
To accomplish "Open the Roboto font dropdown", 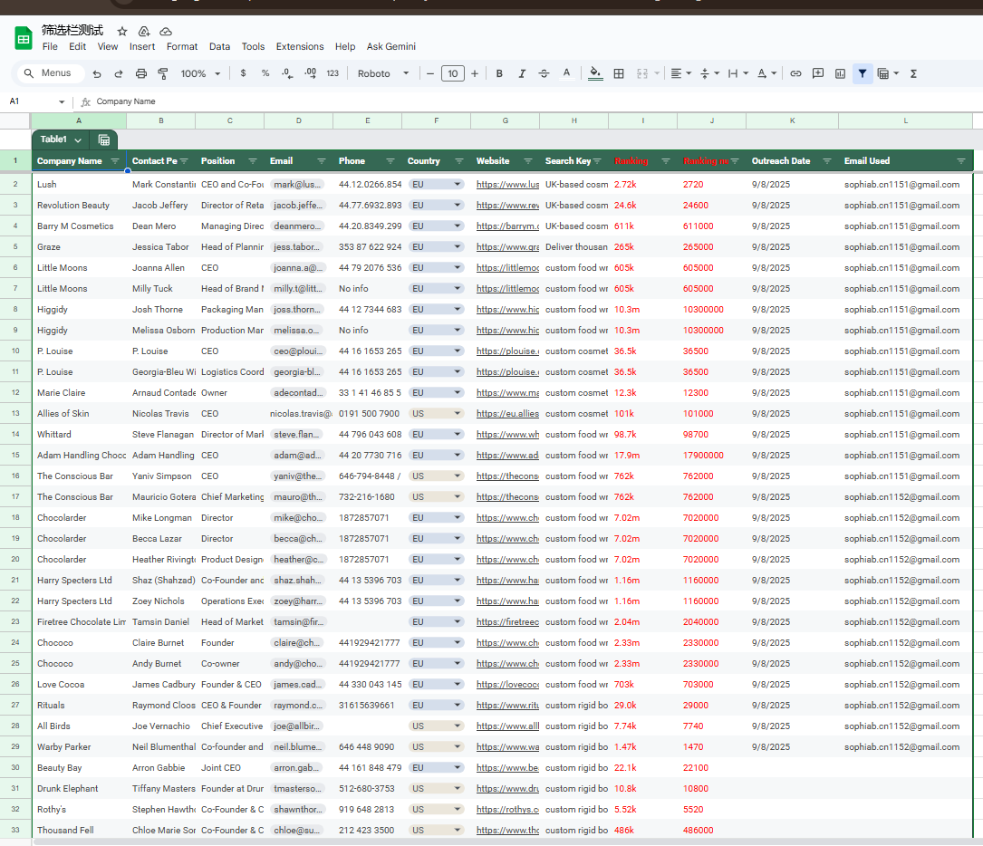I will point(383,73).
